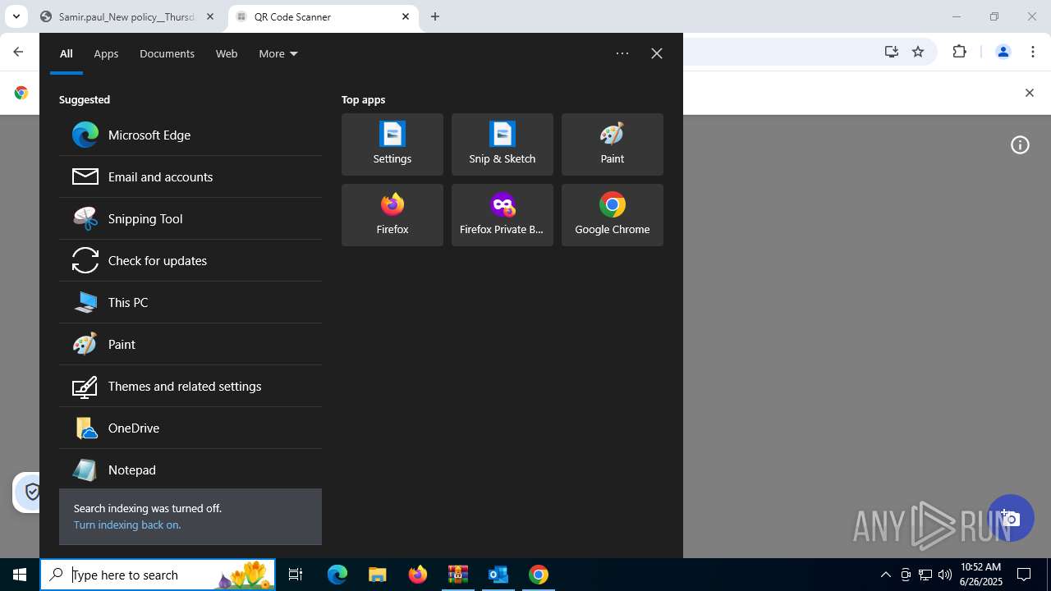Open Chrome profile avatar
Screen dimensions: 1051x591
pyautogui.click(x=1003, y=52)
